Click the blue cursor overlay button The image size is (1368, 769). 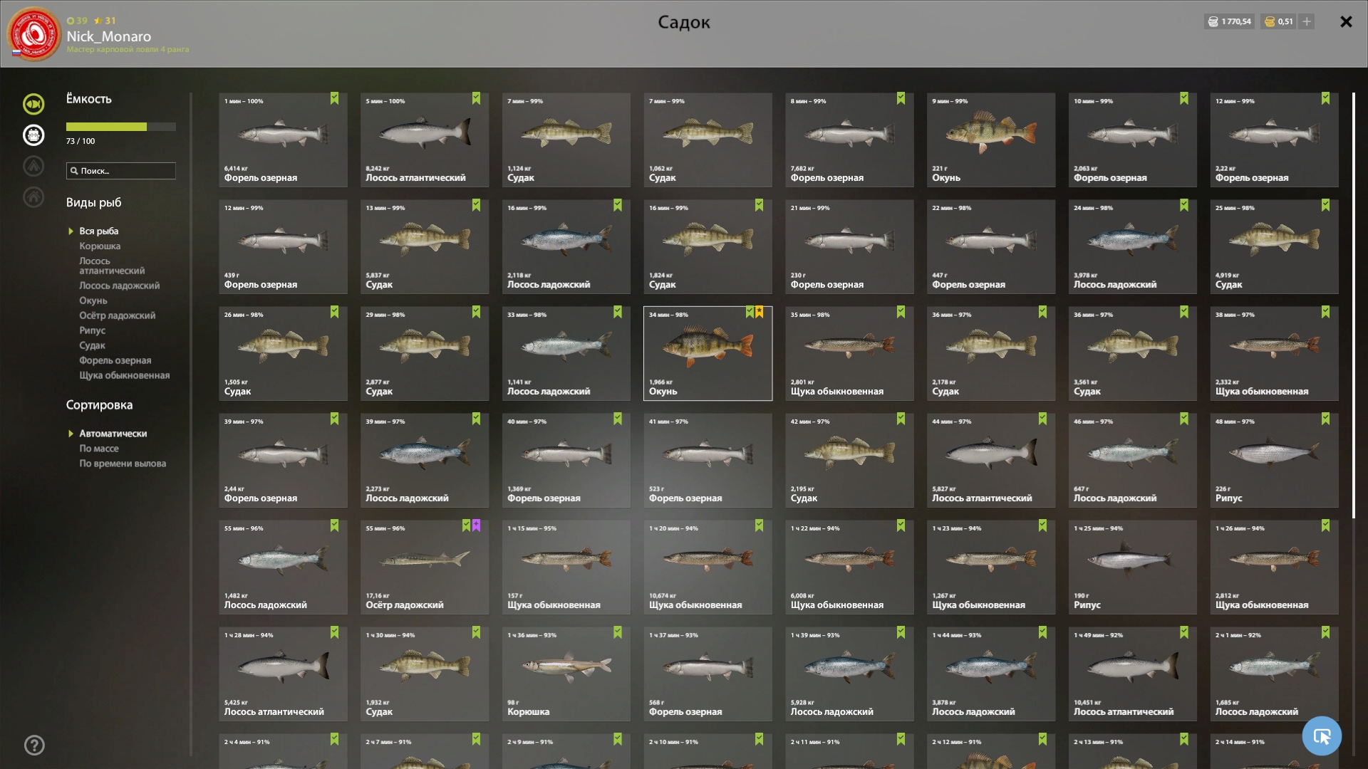pyautogui.click(x=1322, y=736)
